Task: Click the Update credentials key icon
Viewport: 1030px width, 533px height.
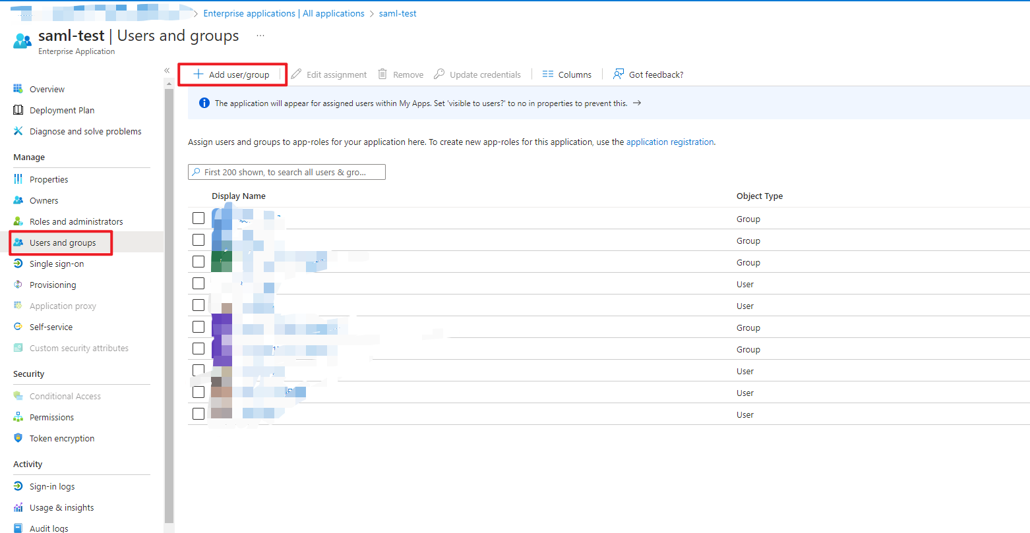Action: tap(439, 74)
